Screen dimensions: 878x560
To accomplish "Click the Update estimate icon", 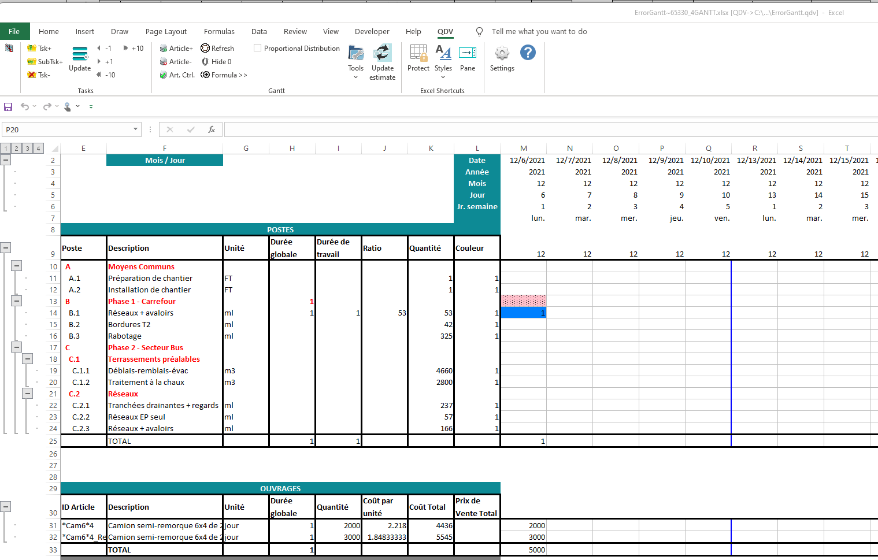I will (382, 54).
